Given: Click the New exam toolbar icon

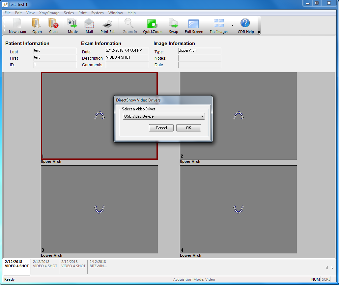Looking at the screenshot, I should point(17,26).
